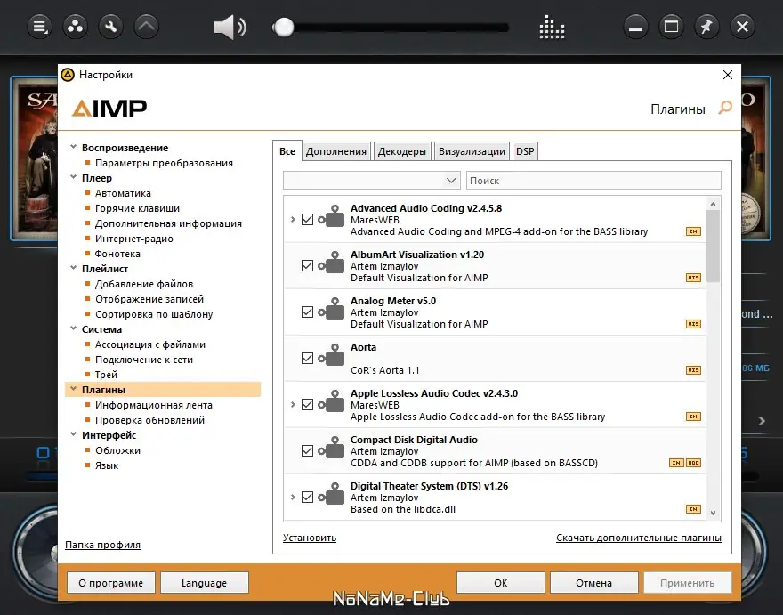Open Горячие клавиши settings page
The height and width of the screenshot is (615, 783).
(x=137, y=208)
